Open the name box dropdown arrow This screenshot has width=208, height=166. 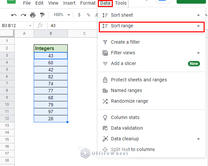pyautogui.click(x=30, y=26)
